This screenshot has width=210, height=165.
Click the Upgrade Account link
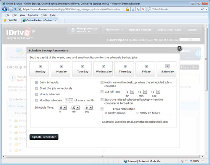(x=140, y=30)
